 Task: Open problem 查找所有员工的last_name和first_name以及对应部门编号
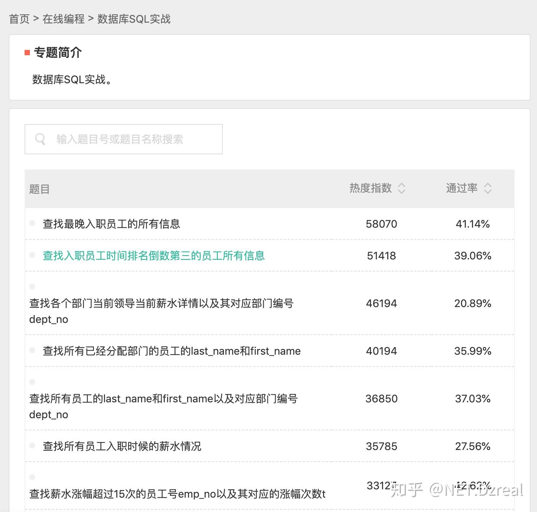pos(163,406)
